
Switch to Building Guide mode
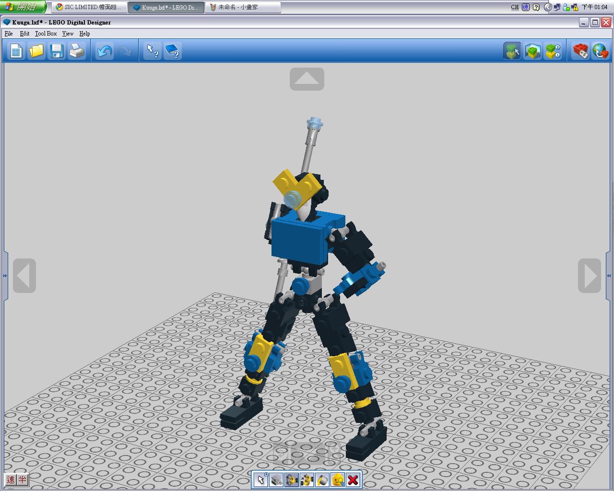pos(553,51)
